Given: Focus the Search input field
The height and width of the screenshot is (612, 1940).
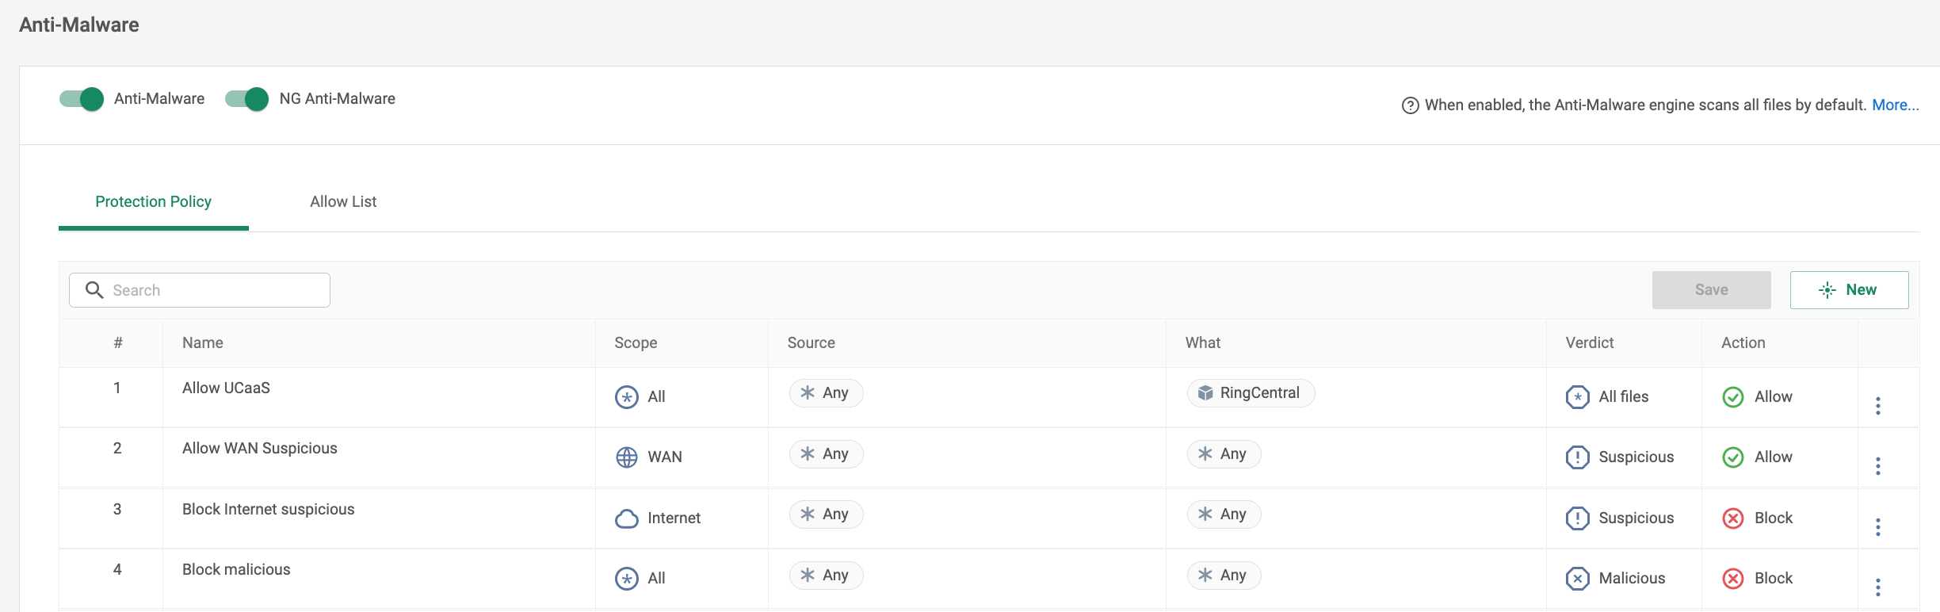Looking at the screenshot, I should (214, 290).
